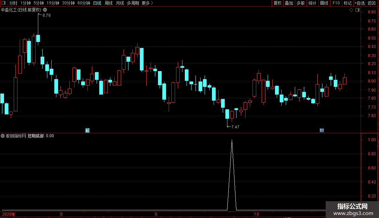Viewport: 379px width, 218px height.
Task: Click the 复权 button
Action: pyautogui.click(x=277, y=3)
